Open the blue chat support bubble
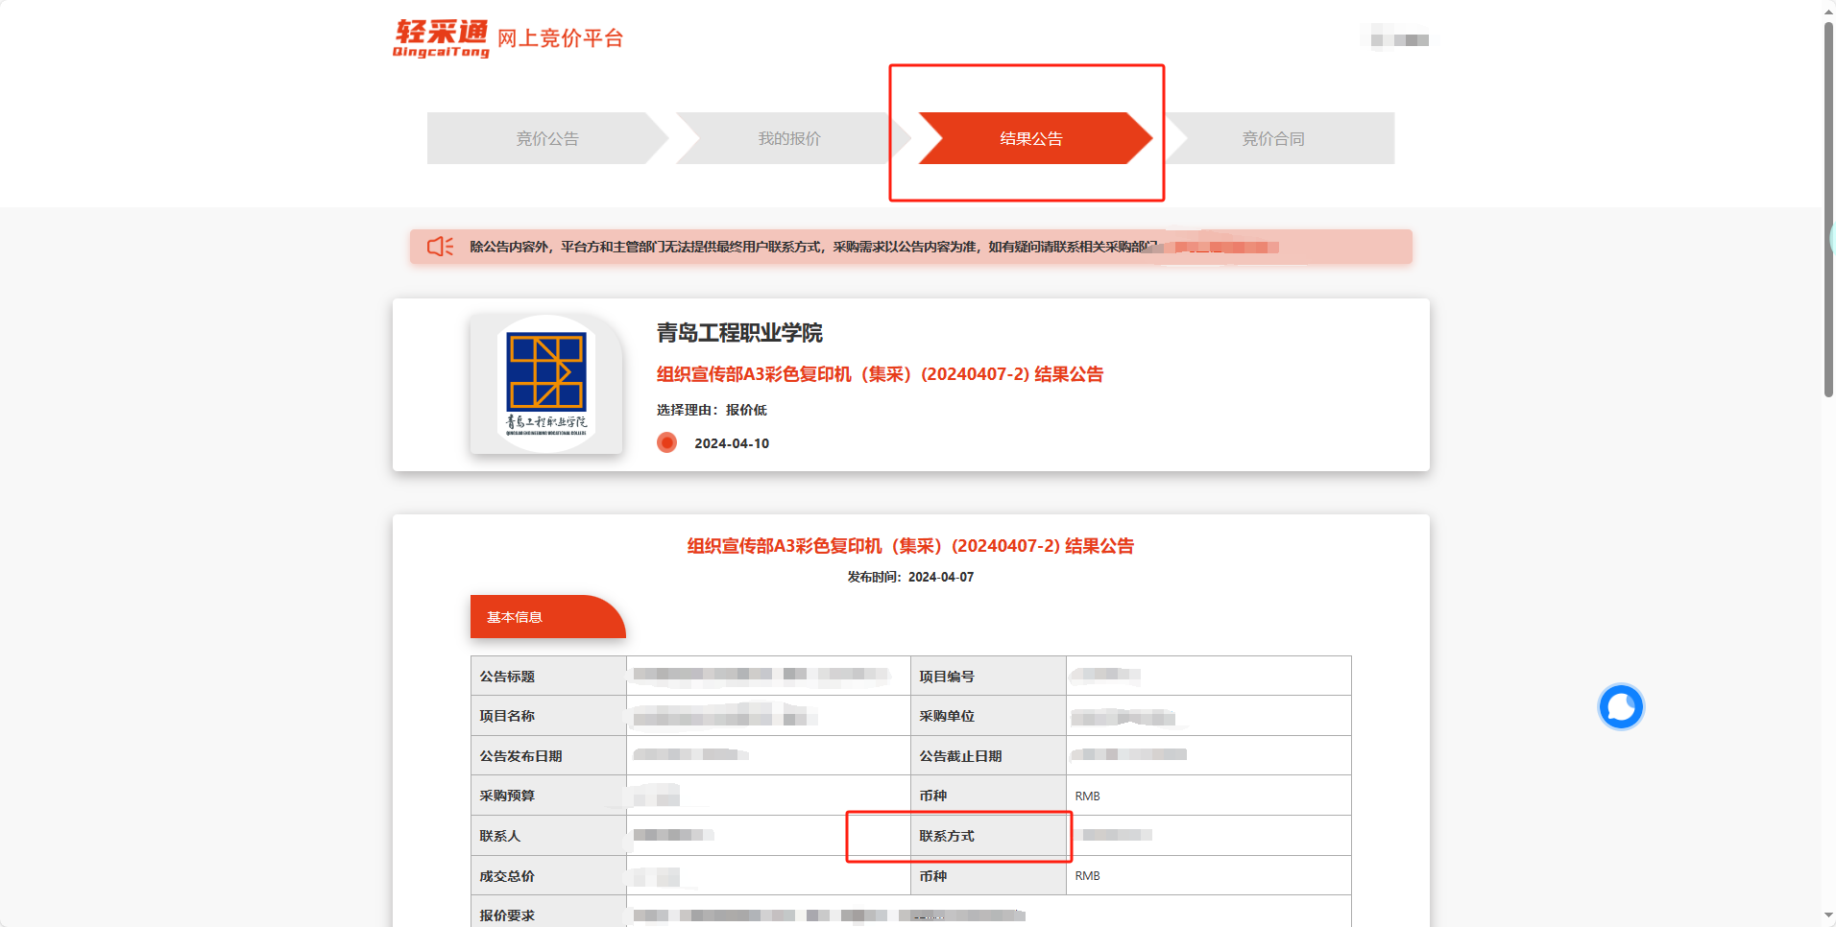This screenshot has width=1836, height=927. [1620, 707]
